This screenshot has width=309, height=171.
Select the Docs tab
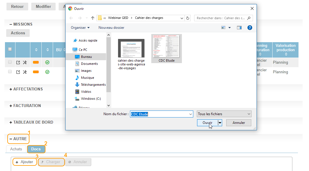(36, 149)
